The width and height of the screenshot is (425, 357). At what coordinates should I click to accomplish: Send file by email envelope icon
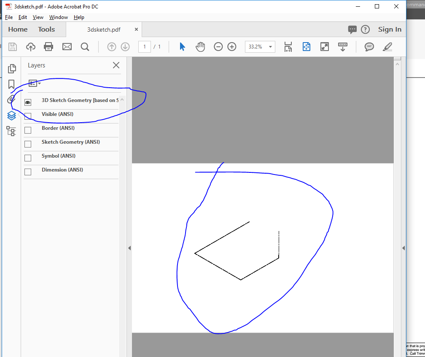coord(67,47)
